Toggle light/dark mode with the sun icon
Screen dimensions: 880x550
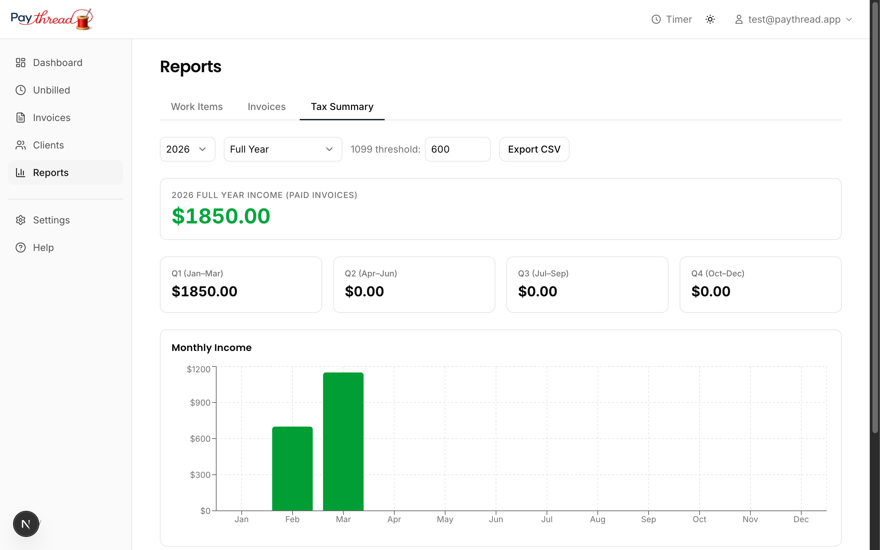point(710,19)
